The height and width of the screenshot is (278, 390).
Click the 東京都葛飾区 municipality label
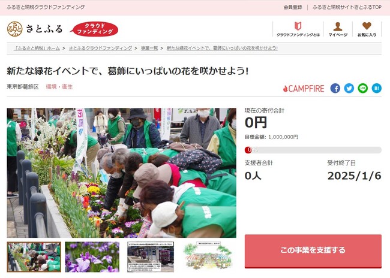pos(23,87)
